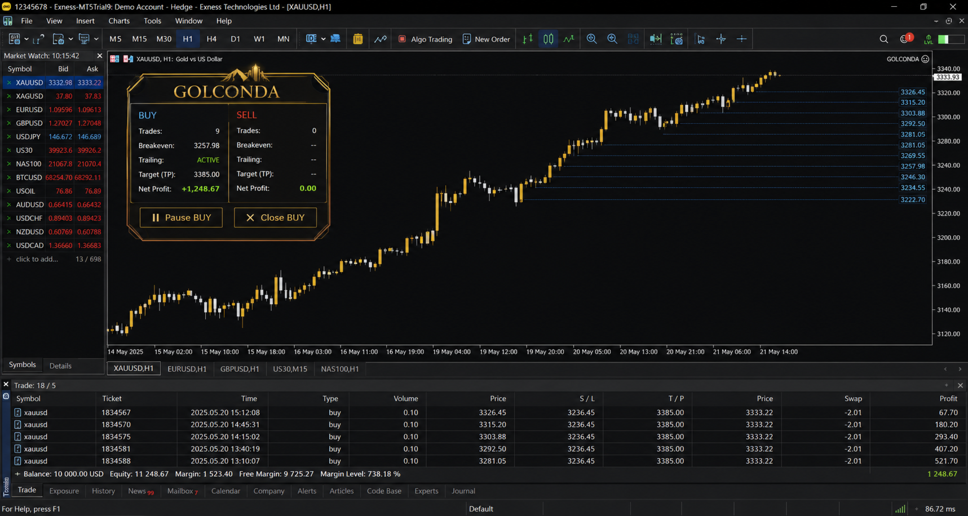Toggle the GOLCONDA trailing ACTIVE status
Viewport: 968px width, 516px height.
[x=207, y=160]
